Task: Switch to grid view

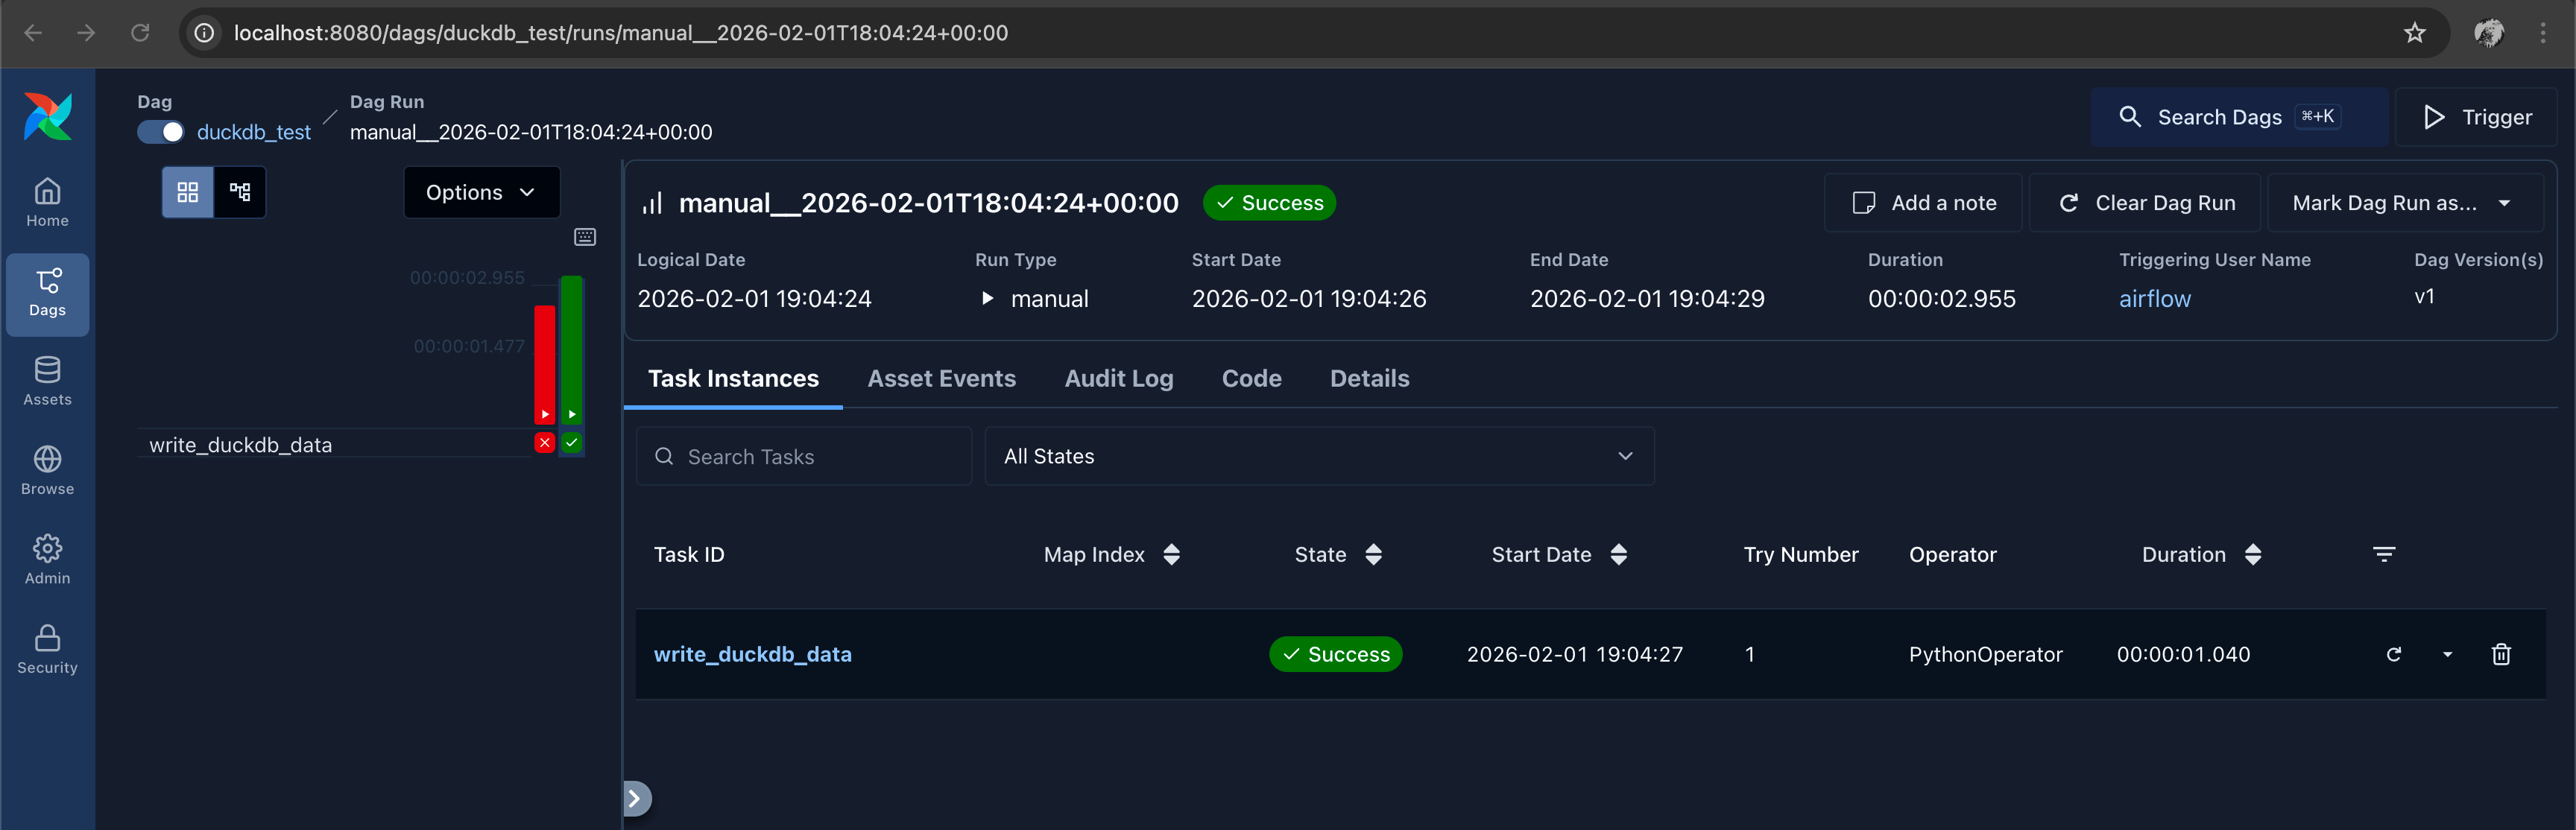Action: click(x=188, y=192)
